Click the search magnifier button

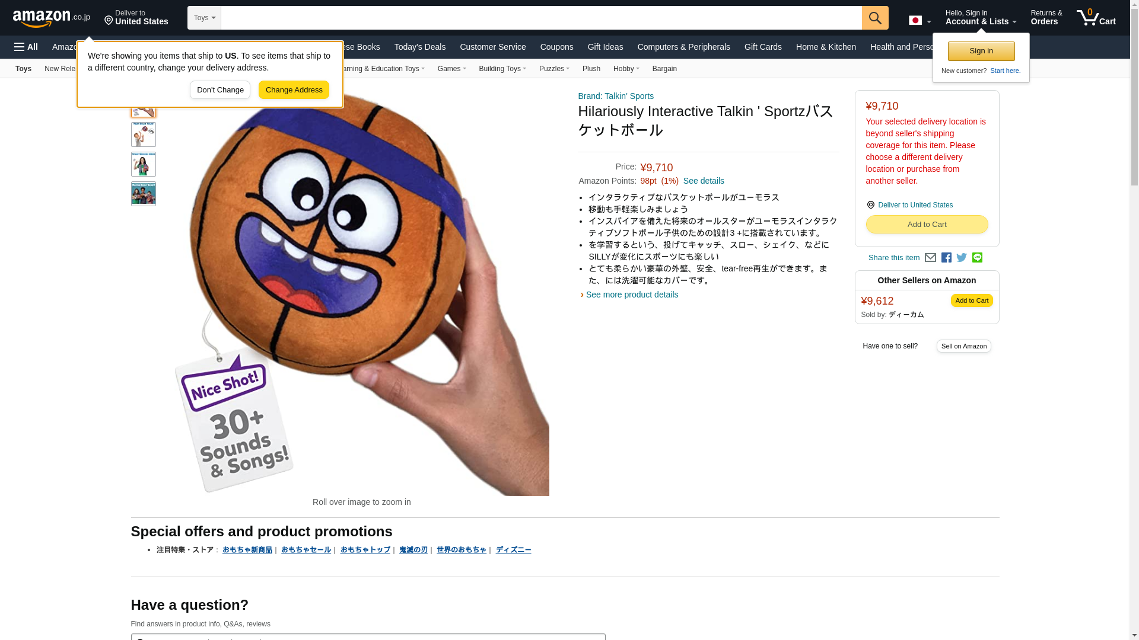(875, 18)
